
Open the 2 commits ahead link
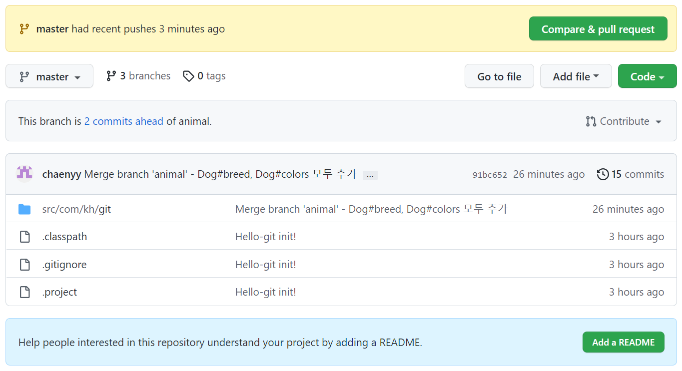[124, 121]
